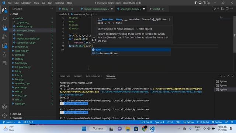Open errors and warnings status item
236x133 pixels.
click(x=28, y=122)
